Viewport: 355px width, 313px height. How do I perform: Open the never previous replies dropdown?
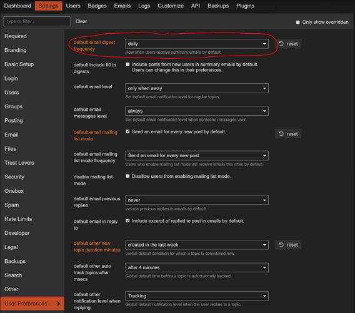point(197,200)
